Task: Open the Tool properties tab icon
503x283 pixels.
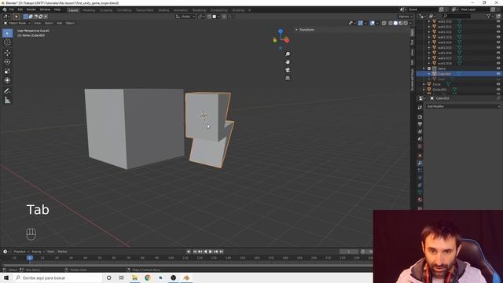Action: tap(420, 108)
